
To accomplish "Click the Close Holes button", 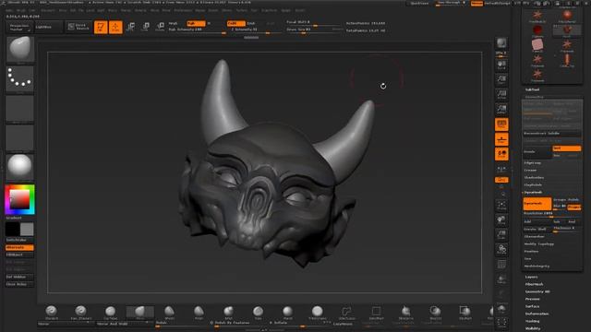I will coord(19,285).
